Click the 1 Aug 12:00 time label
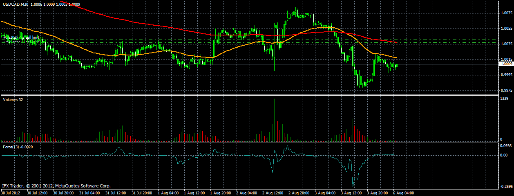Image resolution: width=514 pixels, height=196 pixels. click(194, 193)
